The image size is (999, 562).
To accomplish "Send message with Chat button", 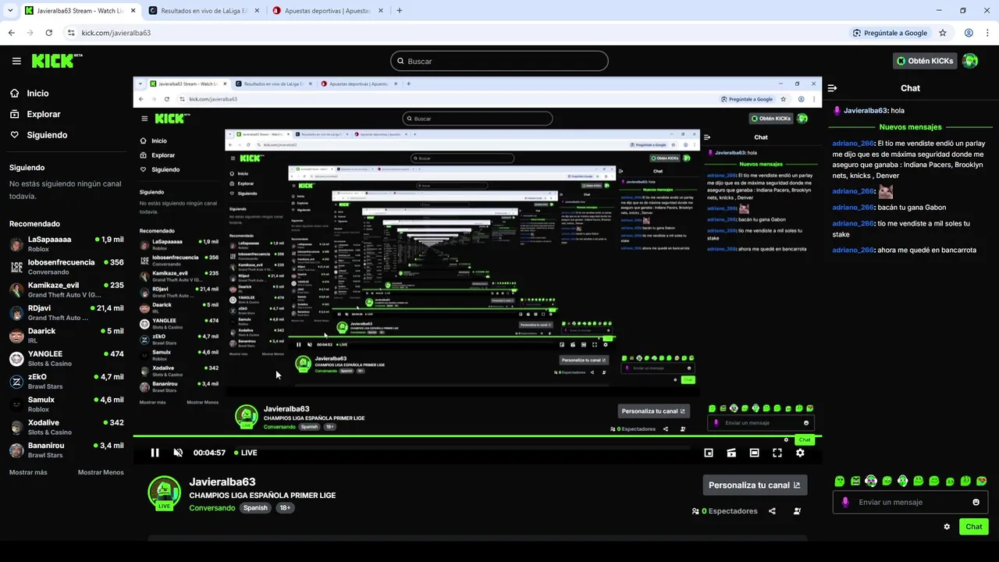I will click(974, 527).
